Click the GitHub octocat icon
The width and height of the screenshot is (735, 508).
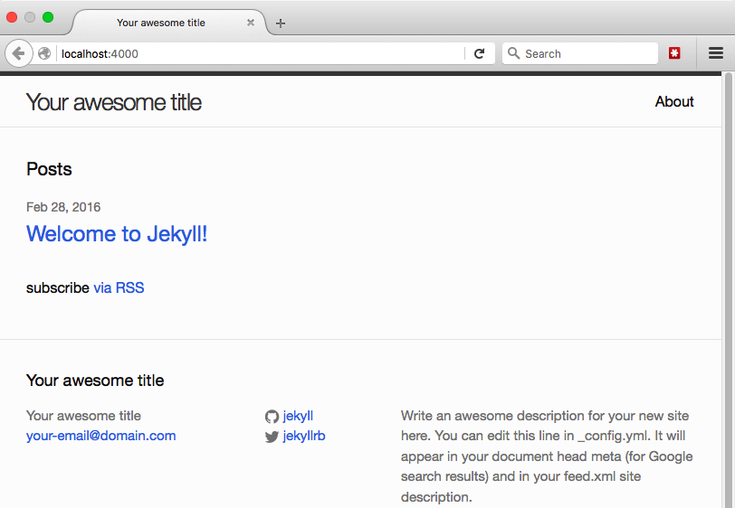[x=272, y=417]
